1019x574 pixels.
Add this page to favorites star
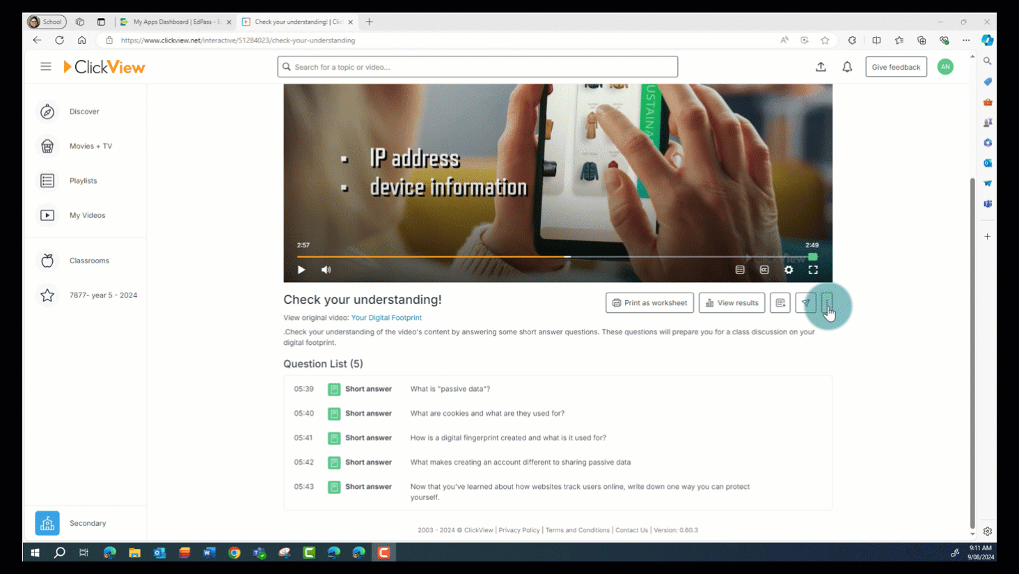pyautogui.click(x=825, y=40)
